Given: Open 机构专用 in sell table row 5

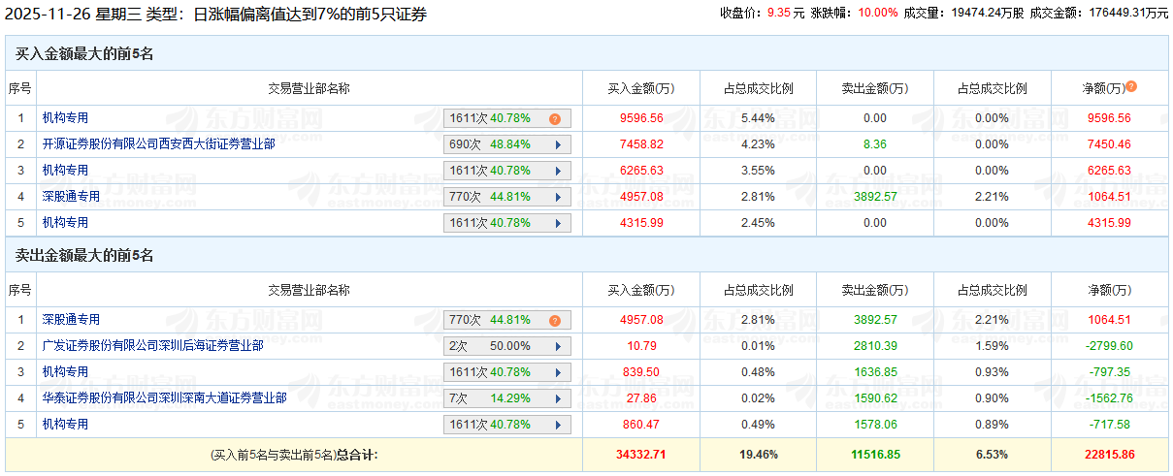Looking at the screenshot, I should tap(65, 425).
